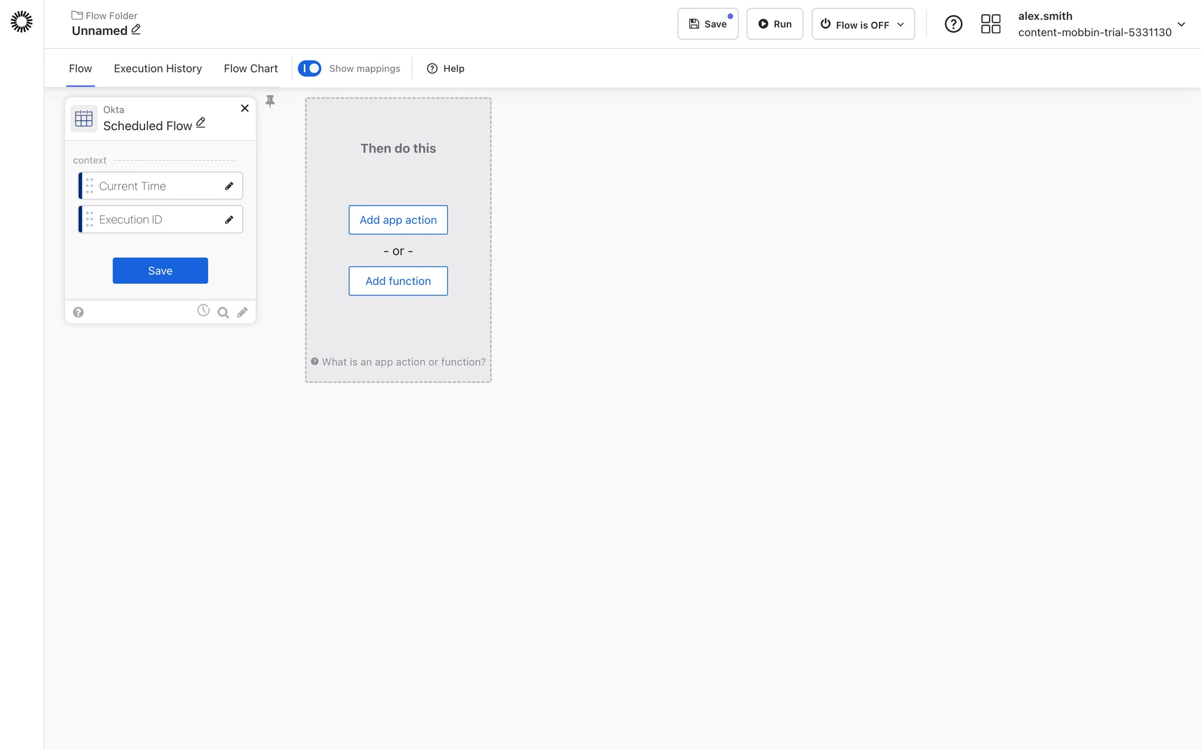
Task: Open schedule clock icon in card footer
Action: tap(203, 311)
